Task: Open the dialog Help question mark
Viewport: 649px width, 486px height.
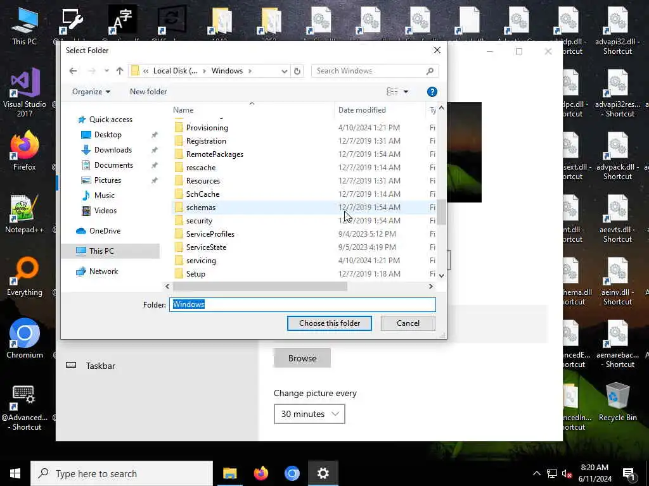Action: click(x=432, y=92)
